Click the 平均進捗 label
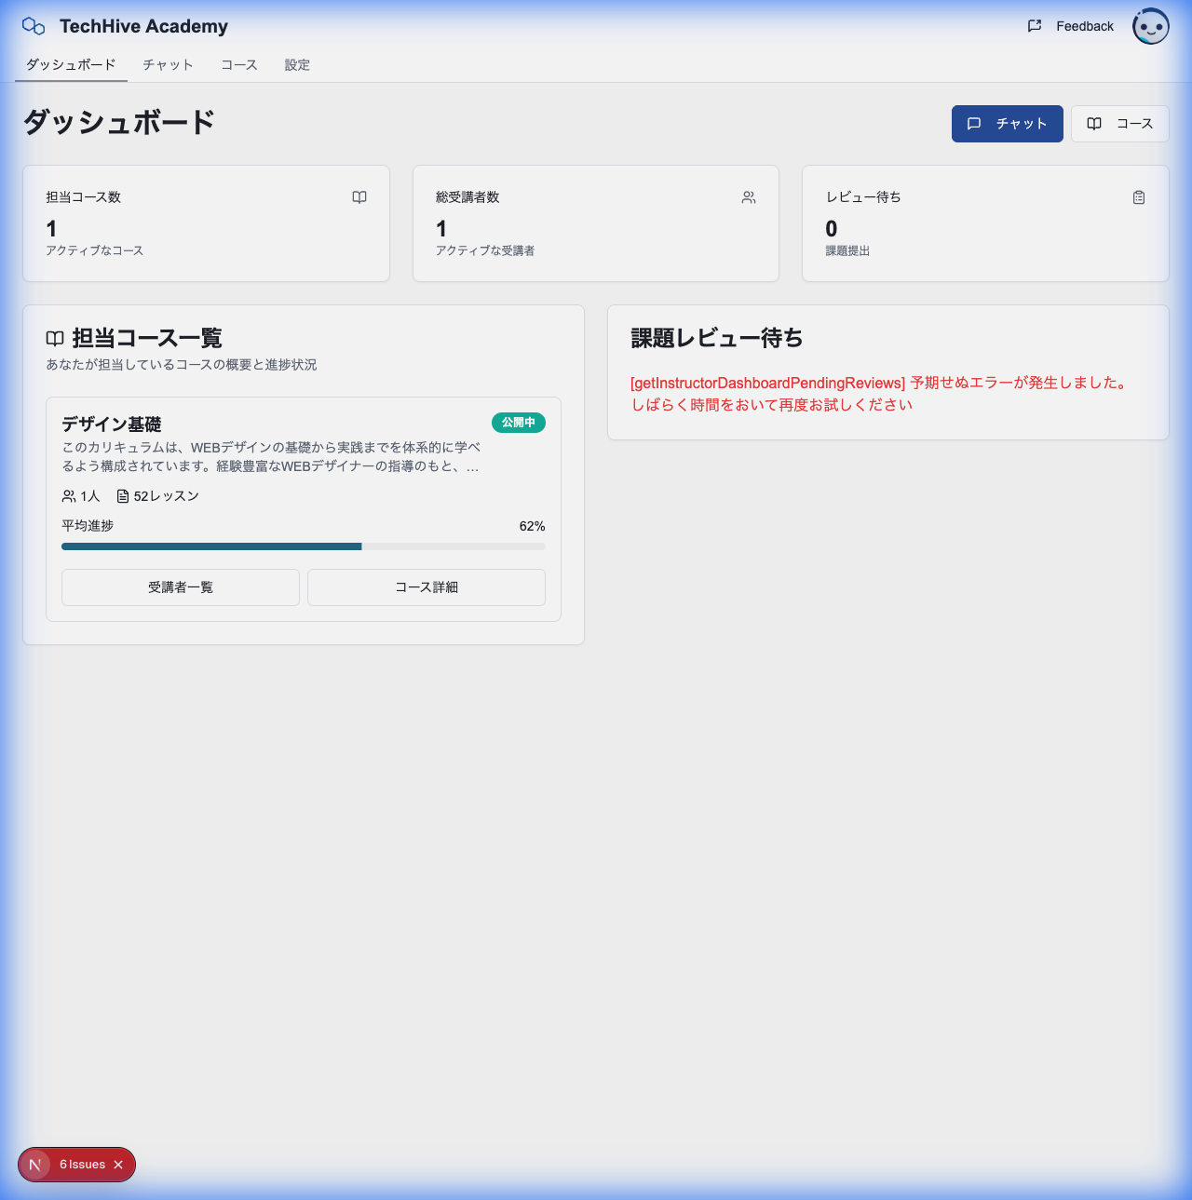This screenshot has width=1192, height=1200. (88, 526)
